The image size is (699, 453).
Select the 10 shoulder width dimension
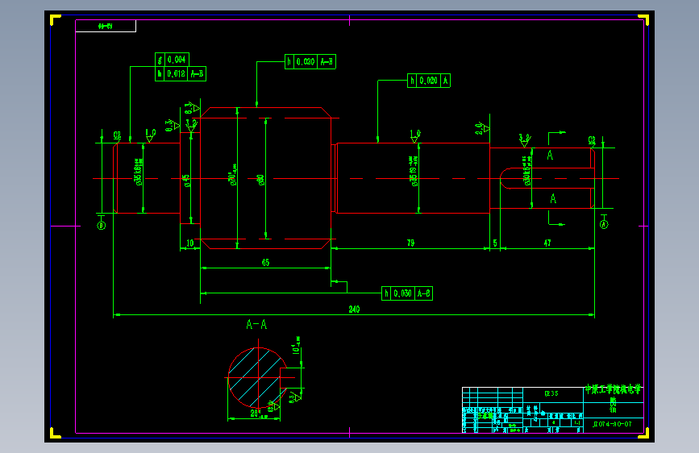[x=190, y=243]
